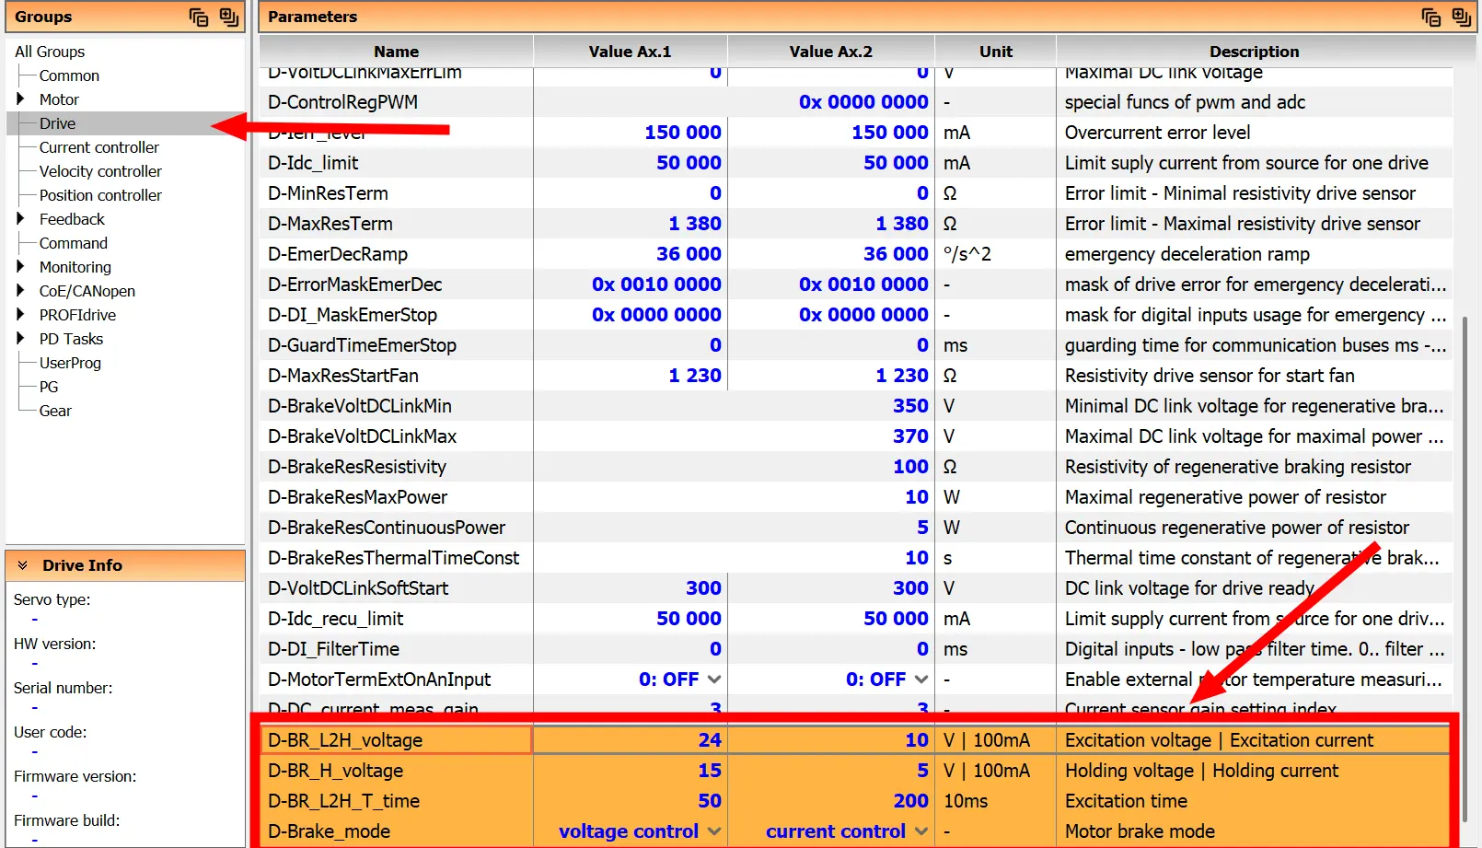Click the Value Ax.2 column header

pos(830,52)
